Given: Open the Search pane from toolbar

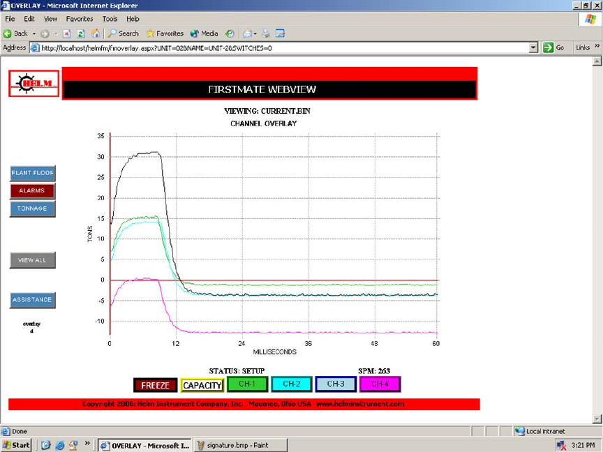Looking at the screenshot, I should (x=123, y=33).
